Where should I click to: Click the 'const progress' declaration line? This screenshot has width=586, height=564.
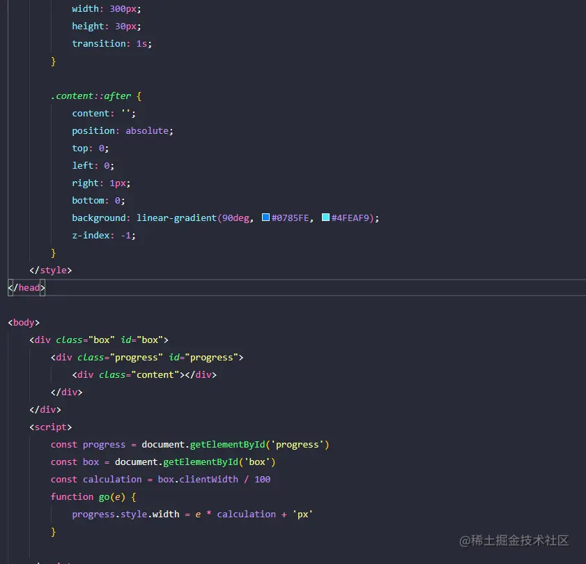coord(190,445)
